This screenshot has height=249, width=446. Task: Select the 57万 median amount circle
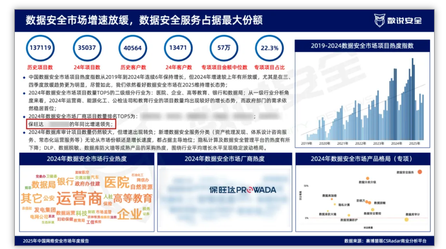pyautogui.click(x=224, y=48)
